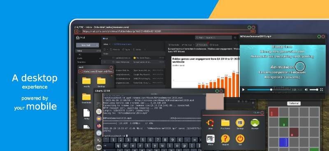Launch Browser from the launcher panel
The image size is (329, 151).
(255, 123)
